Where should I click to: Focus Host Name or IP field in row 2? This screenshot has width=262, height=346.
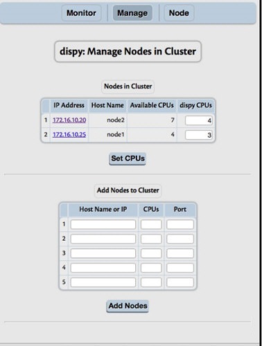tap(103, 239)
